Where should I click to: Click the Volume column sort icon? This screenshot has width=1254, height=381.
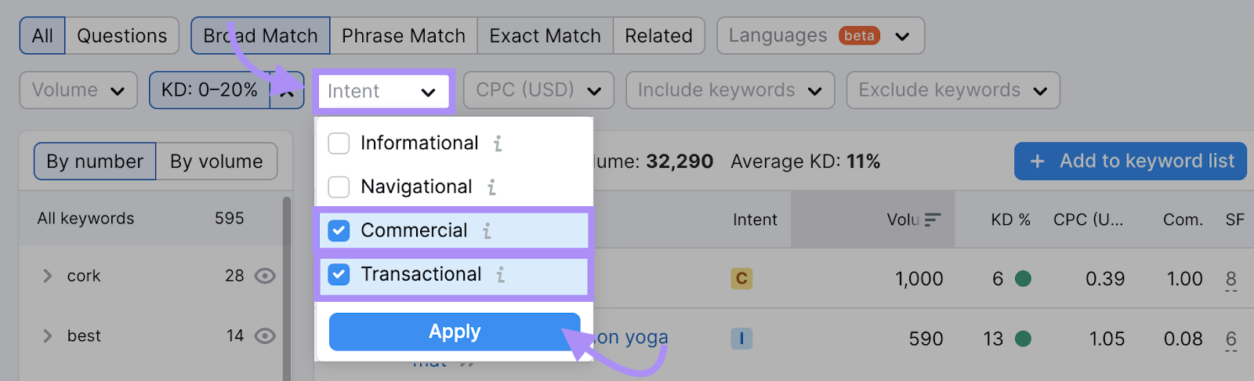933,220
